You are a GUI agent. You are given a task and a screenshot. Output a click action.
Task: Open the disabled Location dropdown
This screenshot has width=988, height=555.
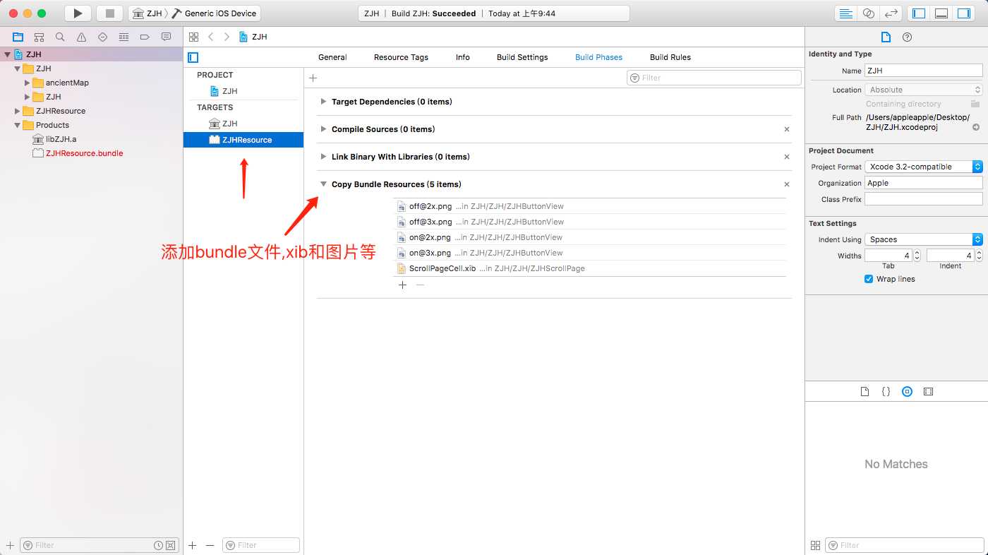[924, 90]
